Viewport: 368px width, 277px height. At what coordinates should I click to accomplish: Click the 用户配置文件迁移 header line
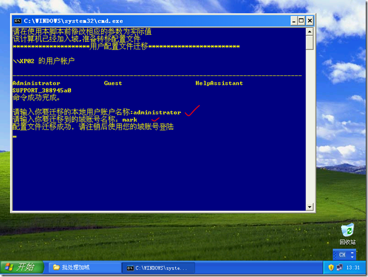point(126,47)
